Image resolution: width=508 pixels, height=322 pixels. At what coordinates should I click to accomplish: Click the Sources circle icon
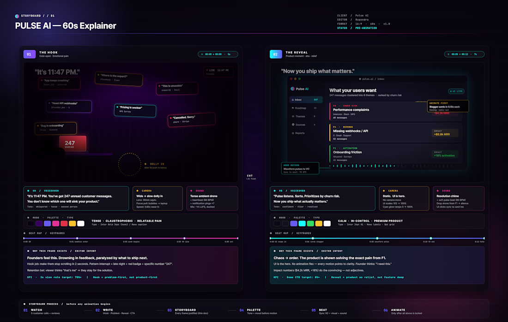click(293, 125)
